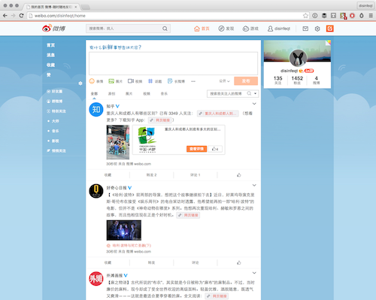Screen dimensions: 376x300
Task: Open sidebar group settings gear icon
Action: point(80,83)
